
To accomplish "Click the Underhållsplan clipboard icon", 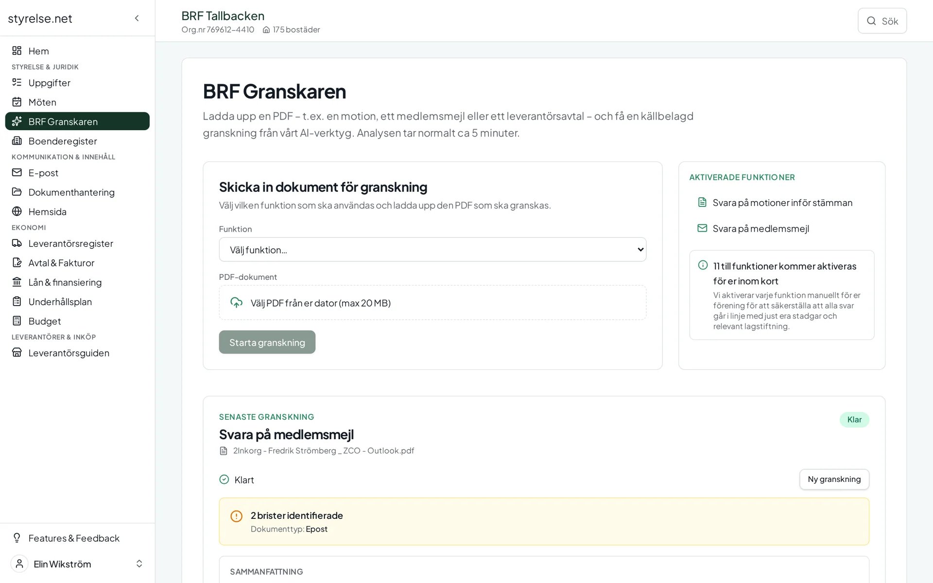I will pyautogui.click(x=17, y=301).
